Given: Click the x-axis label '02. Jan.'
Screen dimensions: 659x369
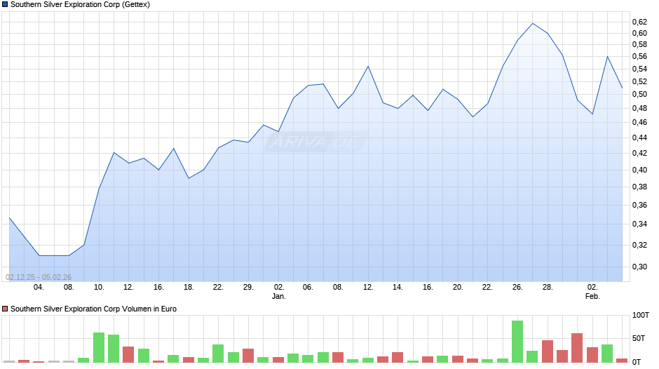Looking at the screenshot, I should 278,292.
